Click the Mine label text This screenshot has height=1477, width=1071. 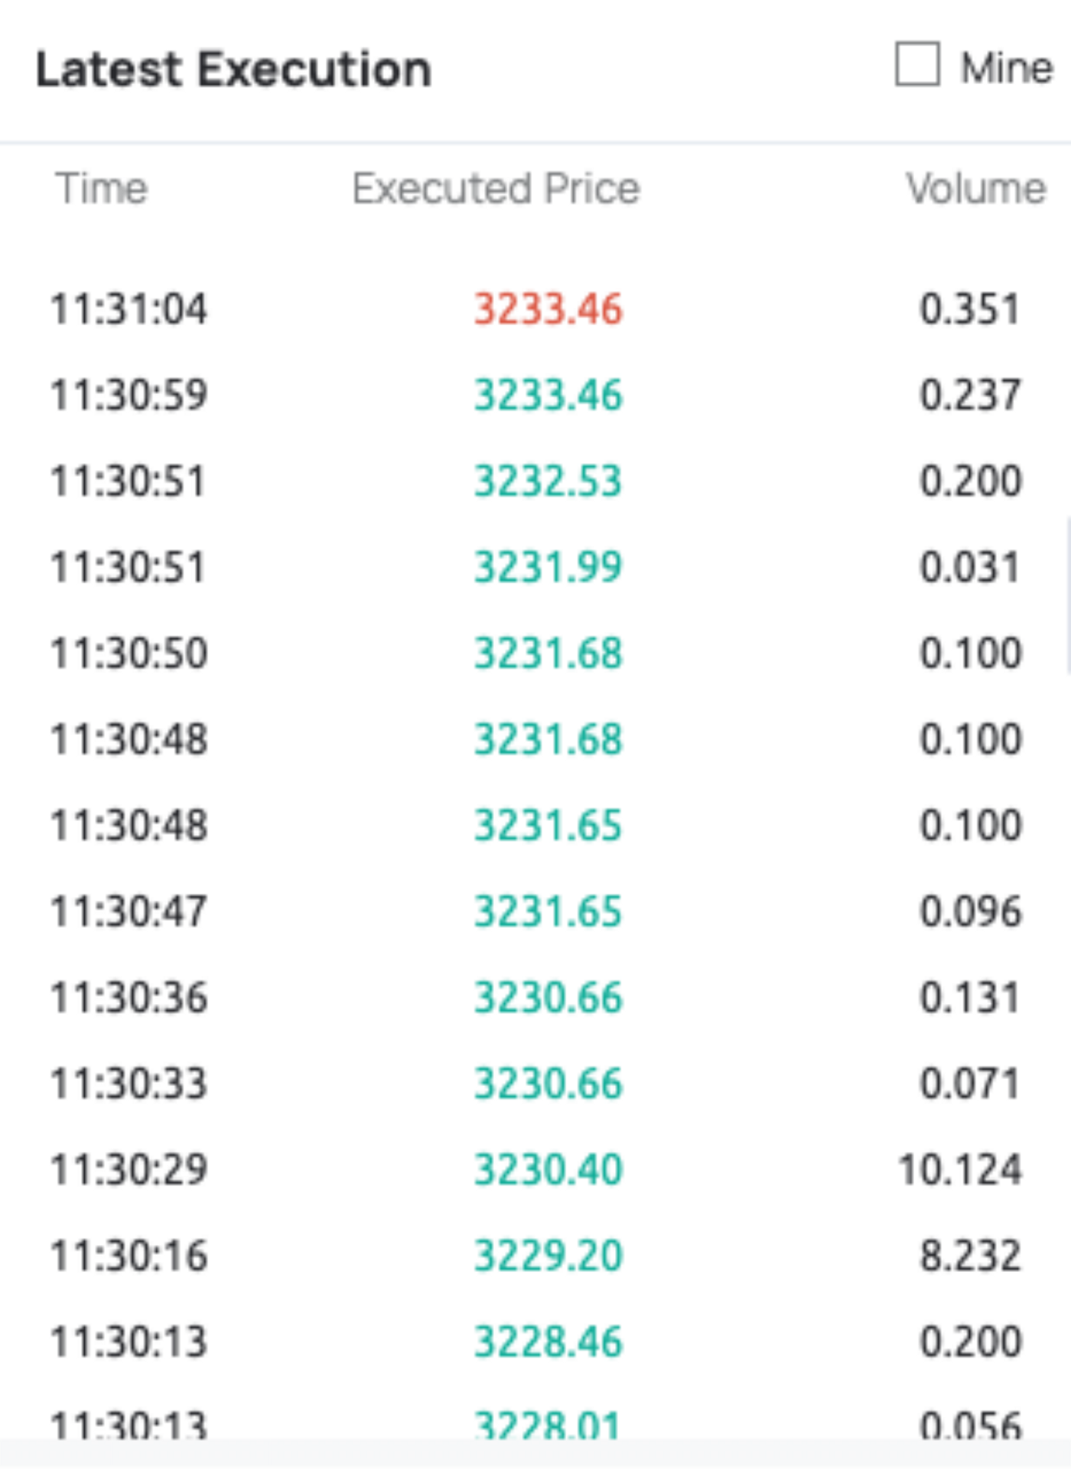1007,68
